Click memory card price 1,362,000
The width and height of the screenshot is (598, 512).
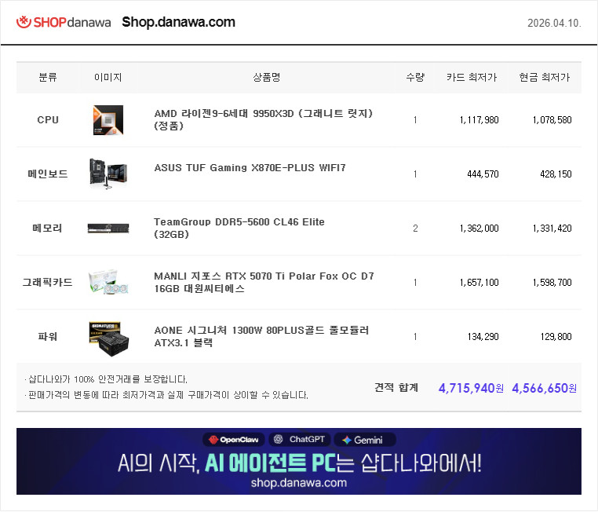pyautogui.click(x=479, y=229)
